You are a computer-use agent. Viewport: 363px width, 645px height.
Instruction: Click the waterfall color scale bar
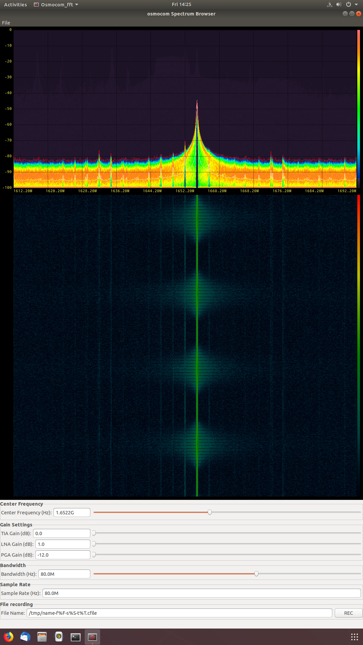(359, 346)
